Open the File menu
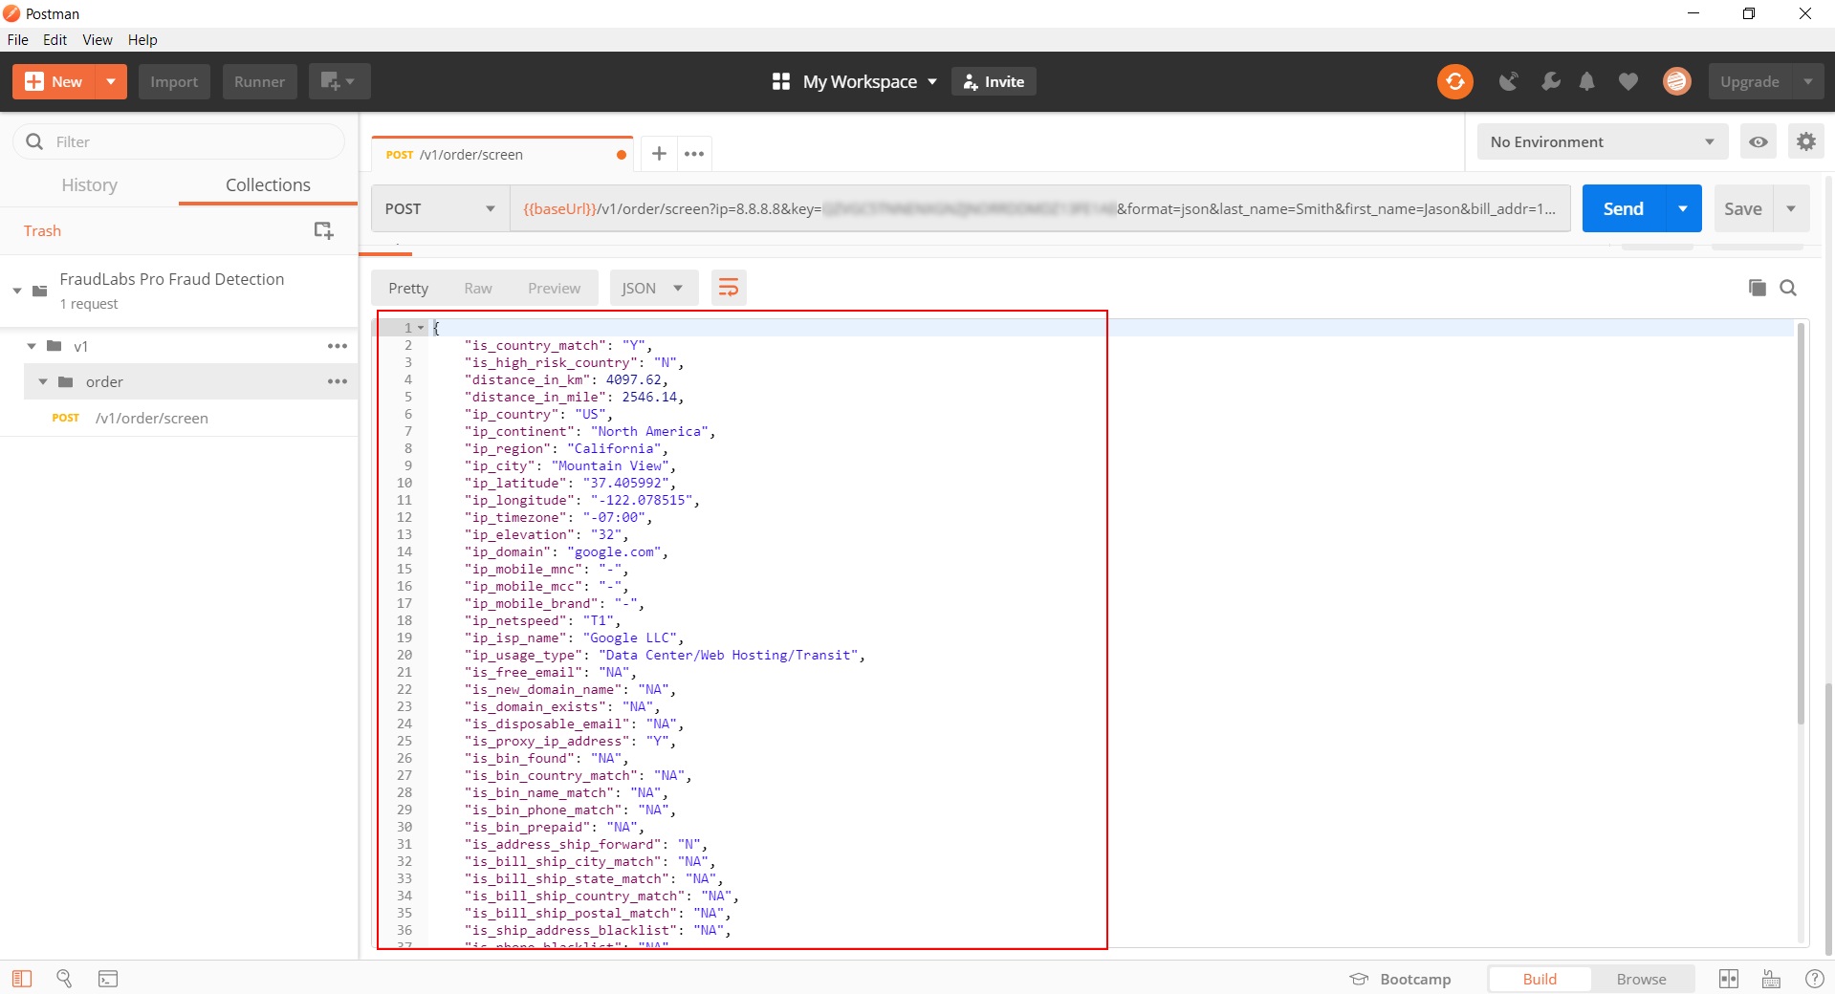The width and height of the screenshot is (1835, 994). 17,39
